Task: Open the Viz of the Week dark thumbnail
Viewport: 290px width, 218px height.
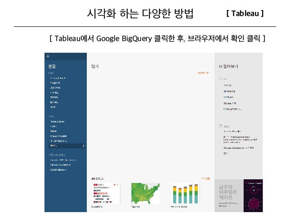Action: [x=253, y=196]
